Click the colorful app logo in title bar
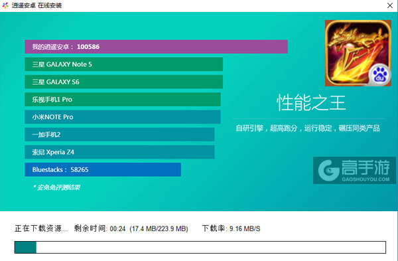398x261 pixels. pos(5,5)
